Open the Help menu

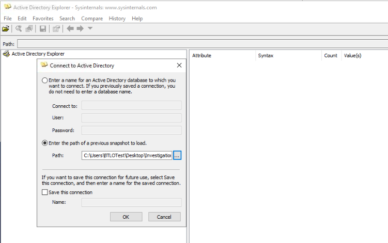point(137,18)
